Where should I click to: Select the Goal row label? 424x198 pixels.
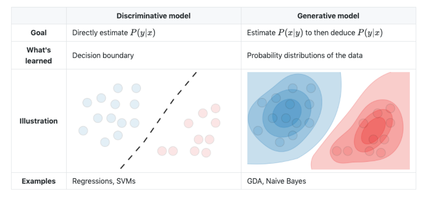[x=39, y=33]
